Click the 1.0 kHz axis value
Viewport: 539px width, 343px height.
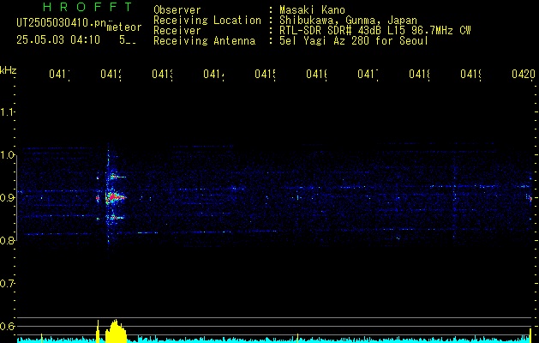(7, 155)
